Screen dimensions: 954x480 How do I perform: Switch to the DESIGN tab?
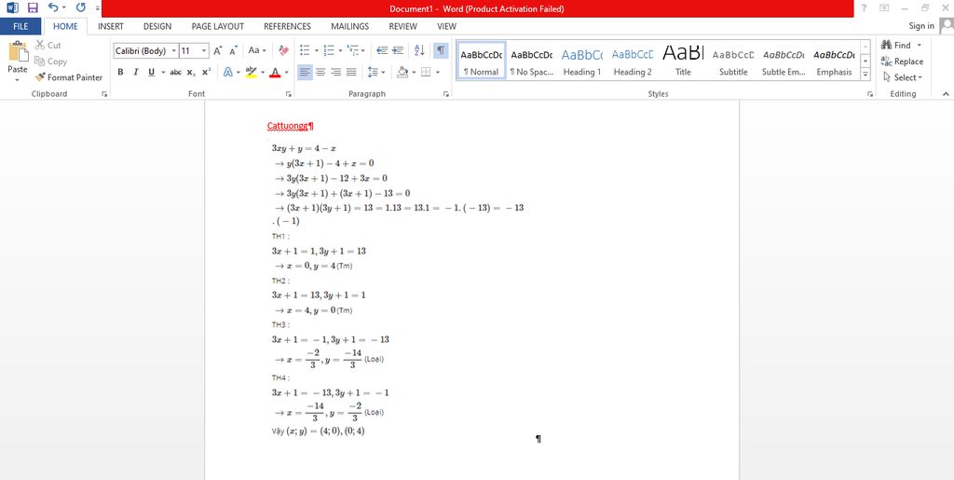click(157, 26)
